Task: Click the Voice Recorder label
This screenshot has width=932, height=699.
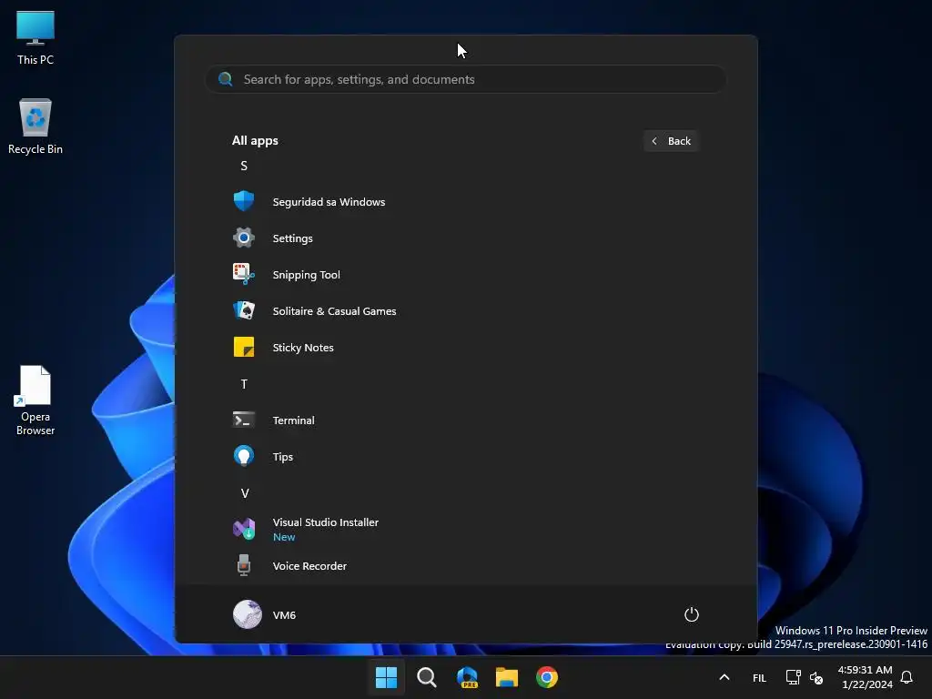Action: pos(309,566)
